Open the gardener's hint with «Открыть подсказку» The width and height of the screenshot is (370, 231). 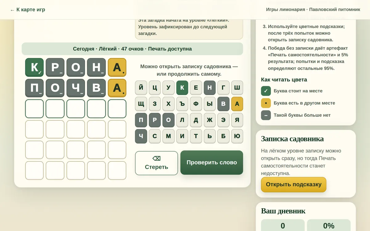[x=294, y=184]
